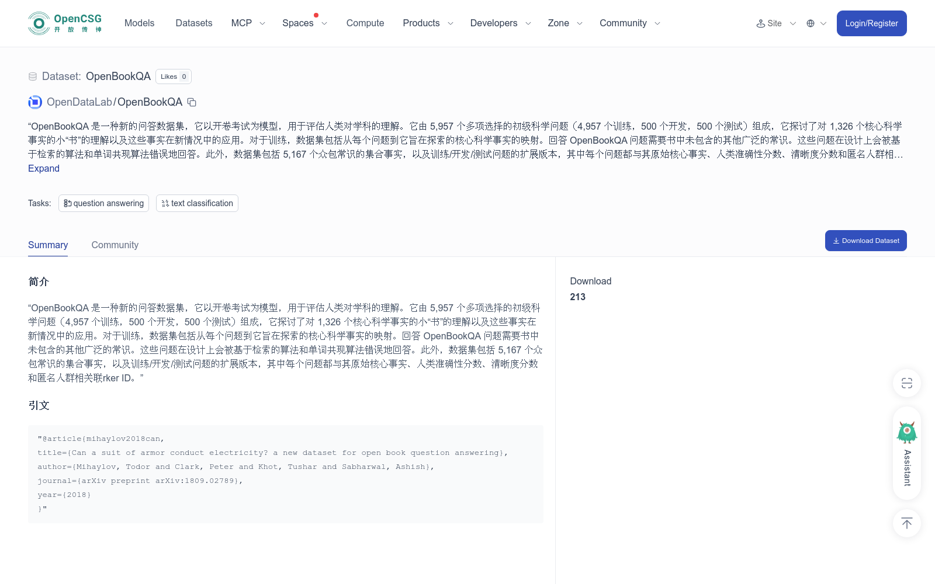Click the citation line with arXiv:1809.02789
This screenshot has height=584, width=935.
140,481
